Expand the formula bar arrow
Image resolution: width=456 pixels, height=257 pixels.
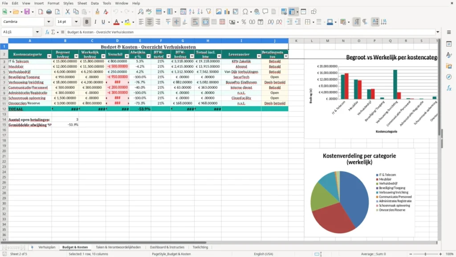tap(438, 32)
